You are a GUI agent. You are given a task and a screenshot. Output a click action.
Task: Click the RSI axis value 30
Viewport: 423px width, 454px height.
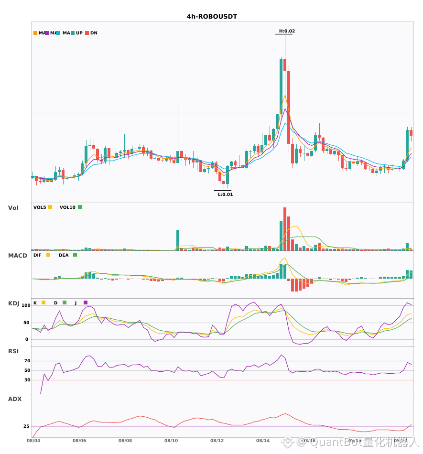point(27,380)
